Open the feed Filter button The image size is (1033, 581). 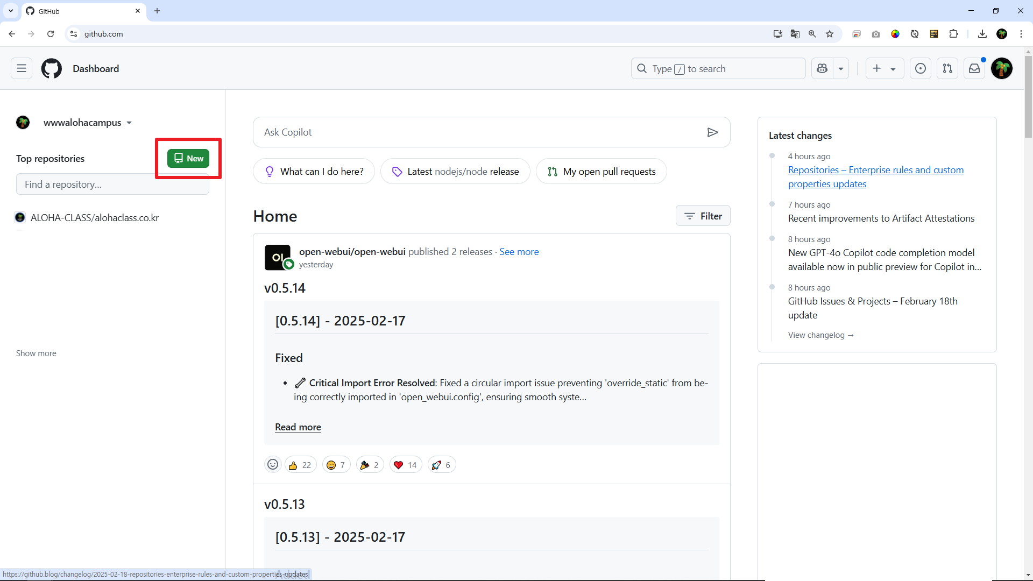coord(703,216)
